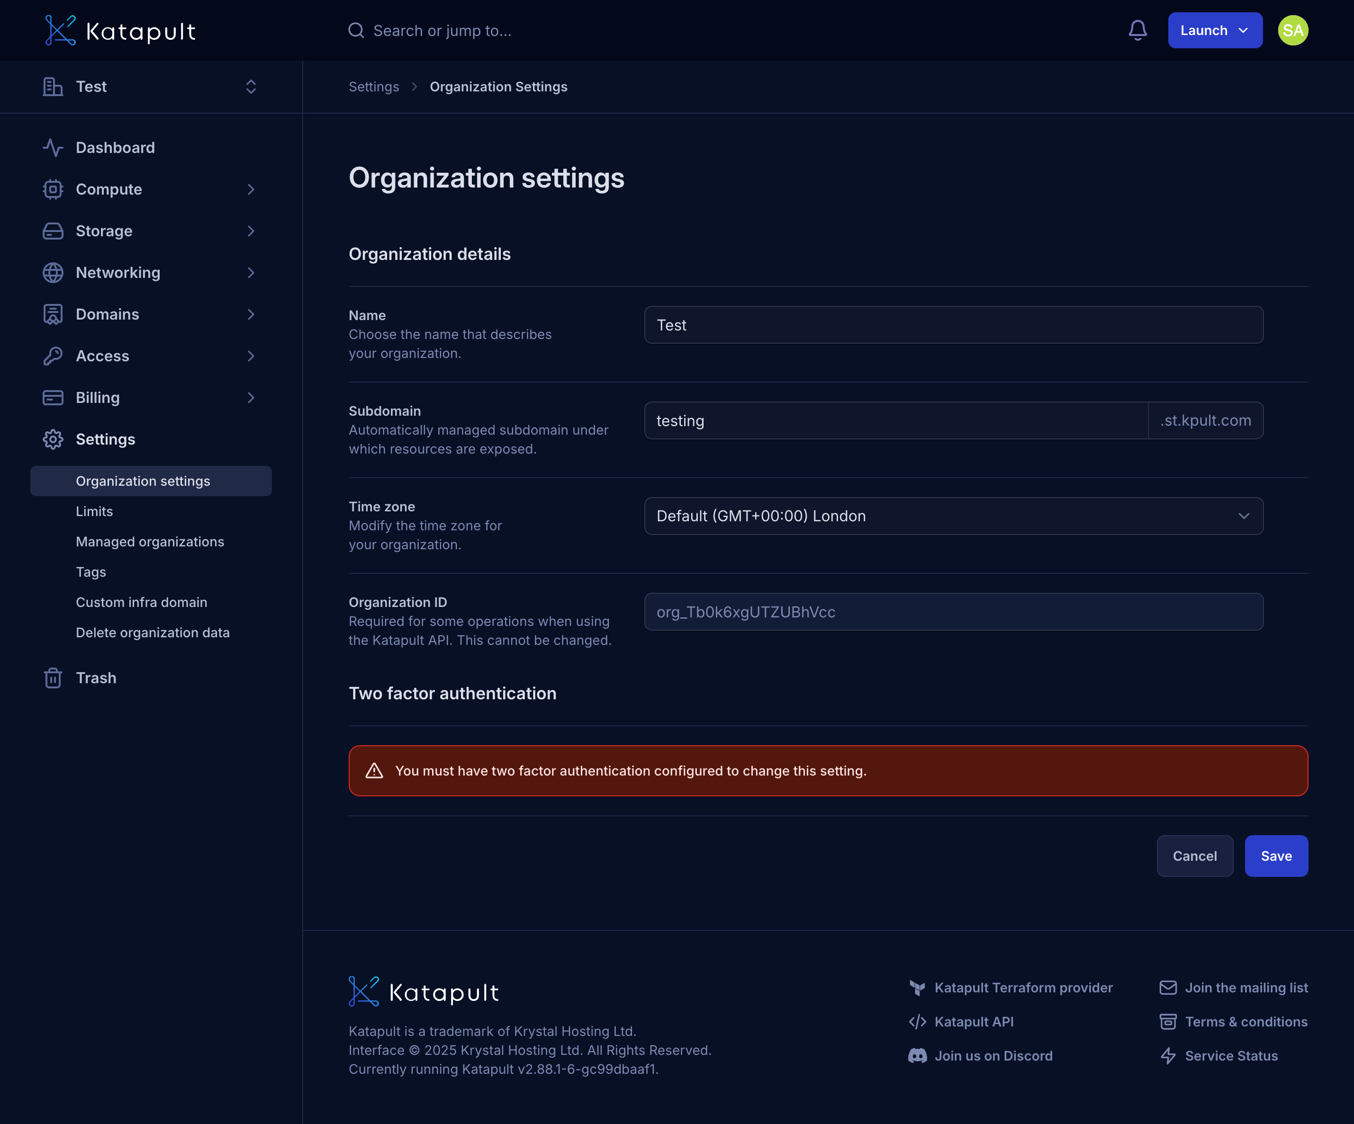This screenshot has height=1124, width=1354.
Task: Click the footer Katapult logo
Action: (x=424, y=992)
